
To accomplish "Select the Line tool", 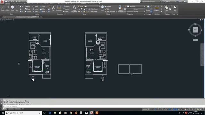I will tap(3, 8).
